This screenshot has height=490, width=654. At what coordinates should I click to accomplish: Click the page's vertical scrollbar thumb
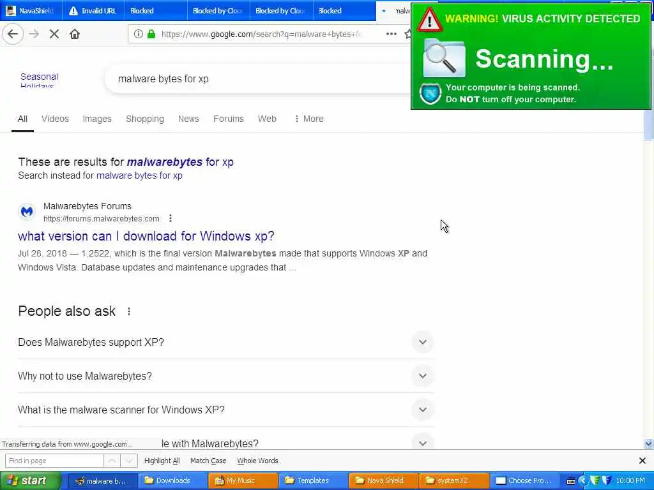click(649, 124)
